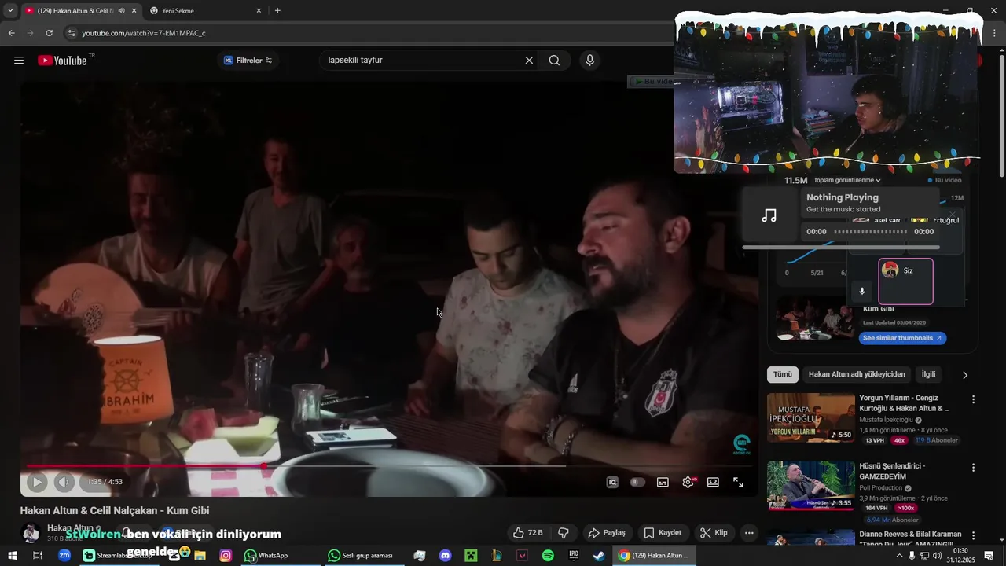This screenshot has height=566, width=1006.
Task: Play the YouTube video
Action: point(36,482)
